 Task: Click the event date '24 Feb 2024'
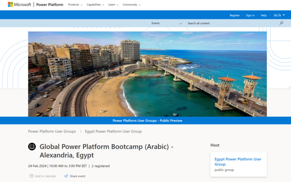coord(37,166)
